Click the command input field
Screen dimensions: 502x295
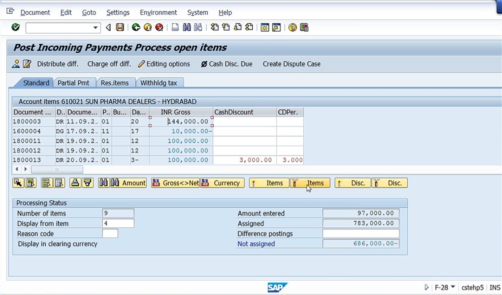coord(59,28)
